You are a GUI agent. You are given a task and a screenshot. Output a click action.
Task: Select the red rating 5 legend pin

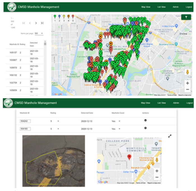click(73, 17)
